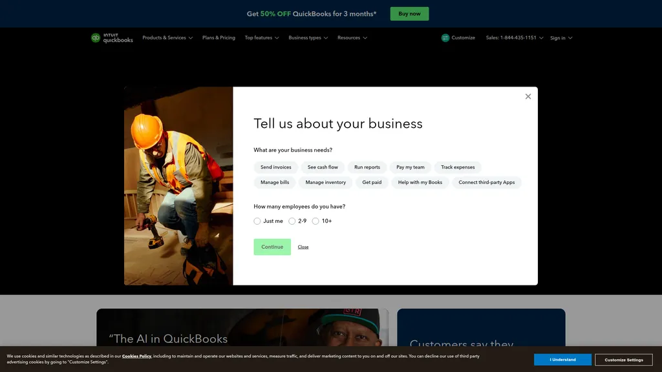Click the underlined Close link
This screenshot has width=662, height=372.
coord(303,247)
